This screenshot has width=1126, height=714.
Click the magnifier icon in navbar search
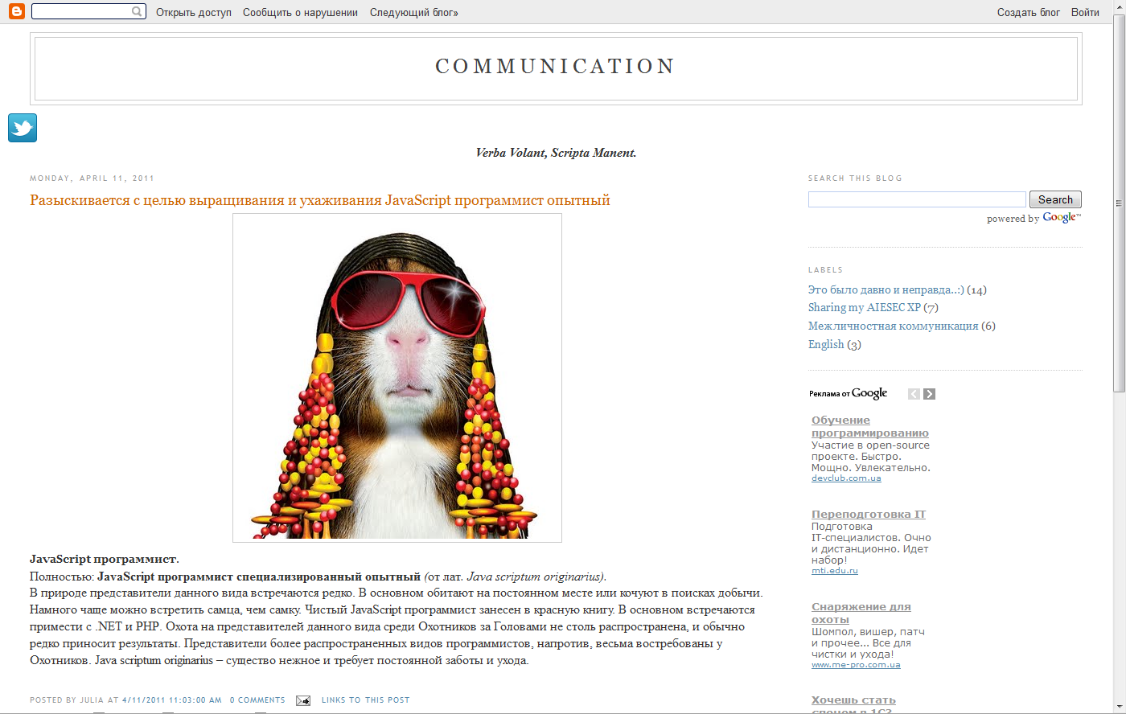138,11
